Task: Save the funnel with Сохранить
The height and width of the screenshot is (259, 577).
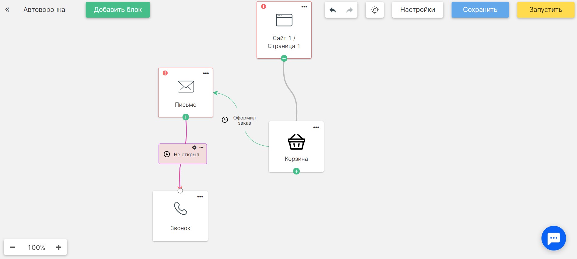Action: 480,10
